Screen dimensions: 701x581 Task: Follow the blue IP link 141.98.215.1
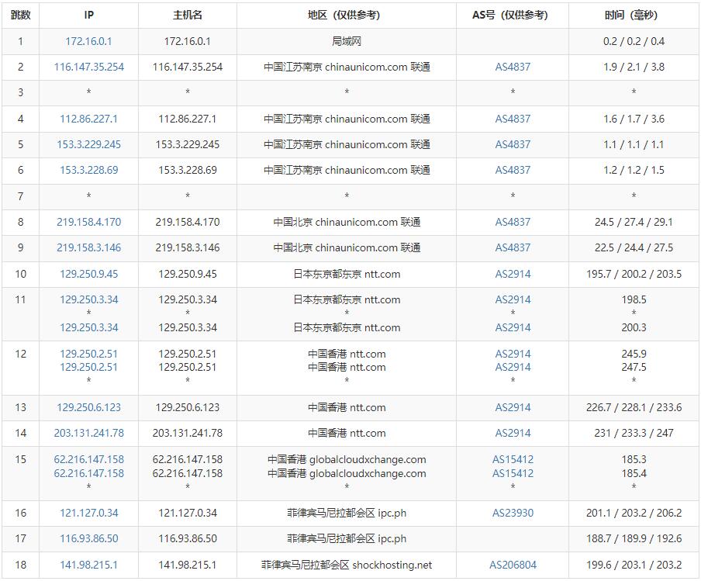88,565
